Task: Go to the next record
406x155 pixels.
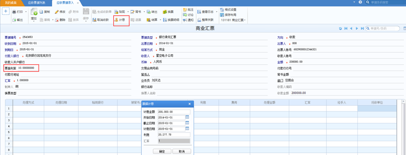Action: click(357, 28)
